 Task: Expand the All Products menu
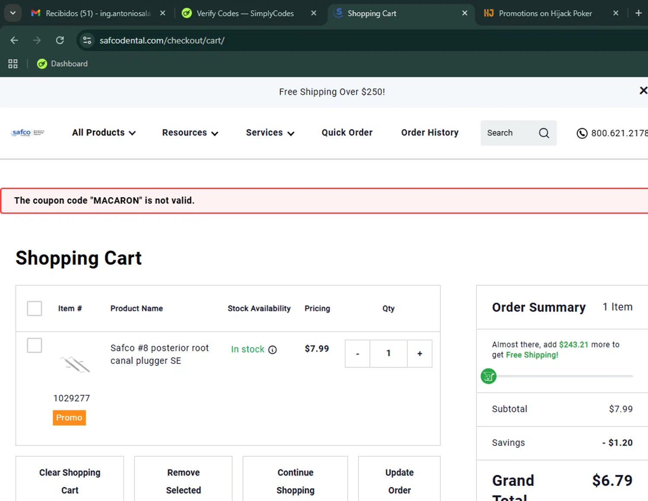coord(104,133)
